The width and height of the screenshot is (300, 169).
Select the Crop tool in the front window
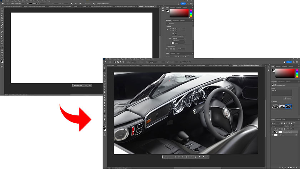point(105,79)
